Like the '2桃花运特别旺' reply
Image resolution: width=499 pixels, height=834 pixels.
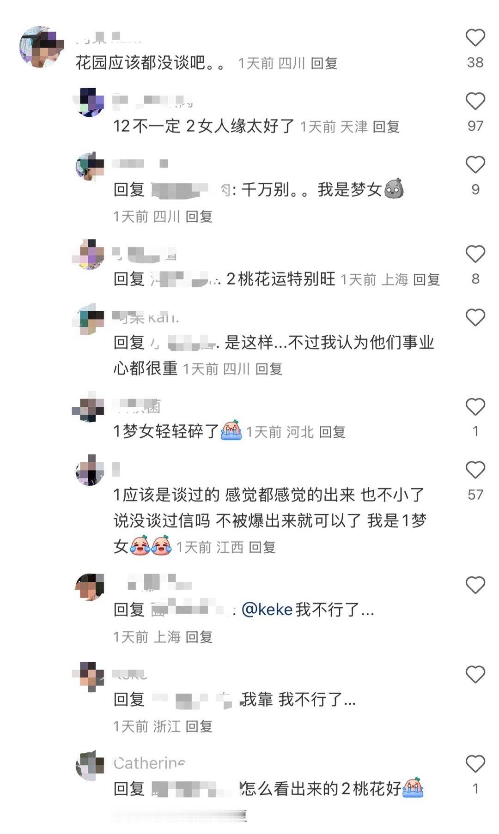coord(475,254)
